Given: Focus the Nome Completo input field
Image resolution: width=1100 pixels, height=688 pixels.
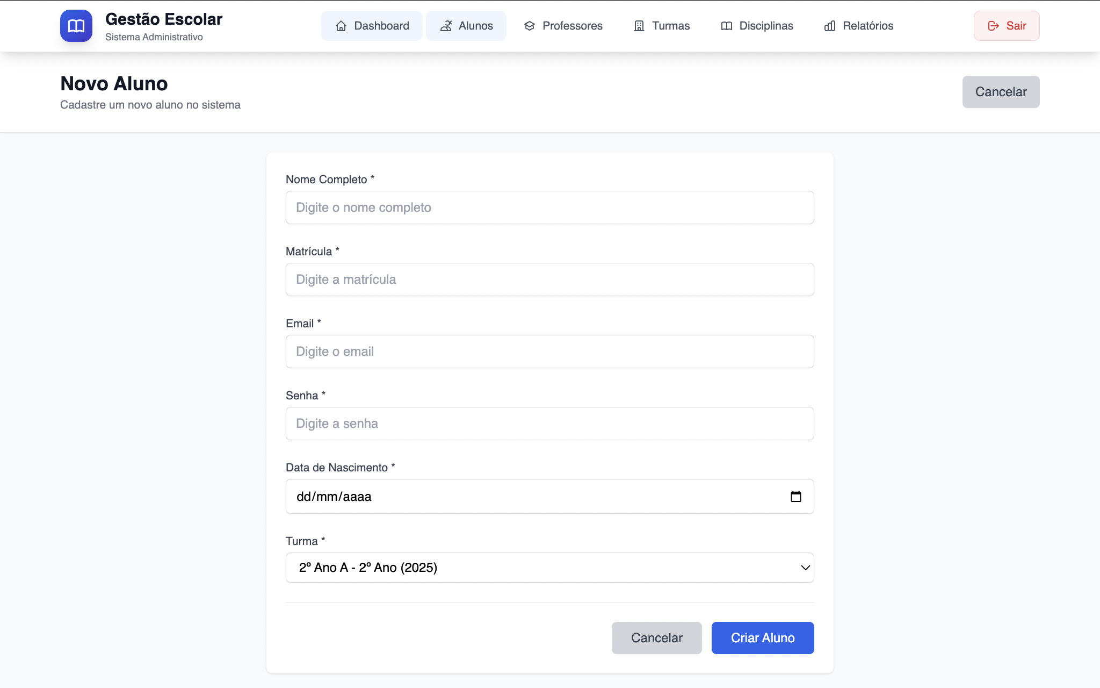Looking at the screenshot, I should point(549,207).
